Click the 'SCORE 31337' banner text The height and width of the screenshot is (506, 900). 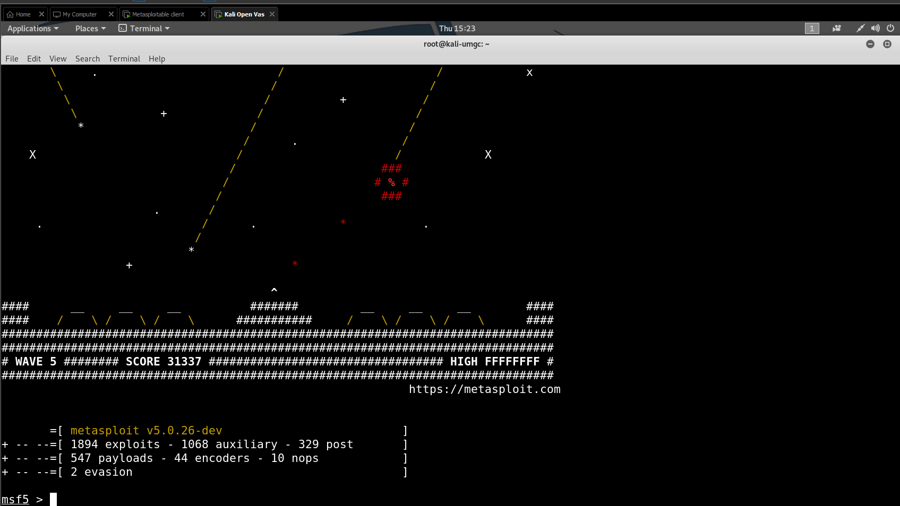click(164, 362)
